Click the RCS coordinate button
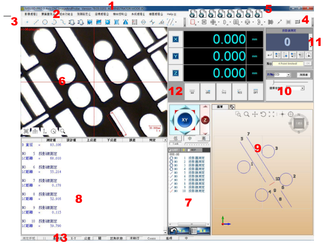This screenshot has width=324, height=245. pyautogui.click(x=240, y=92)
